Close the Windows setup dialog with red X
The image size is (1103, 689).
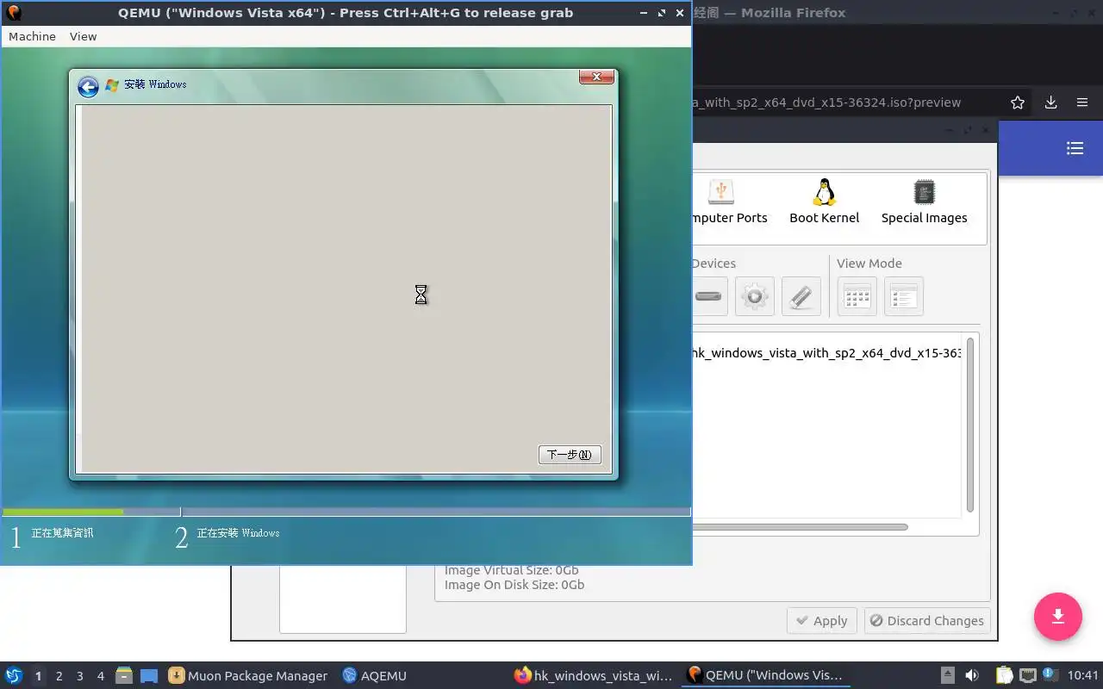[x=596, y=78]
